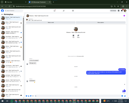Open Jose's conversation in the list
The image size is (129, 103).
click(x=11, y=28)
